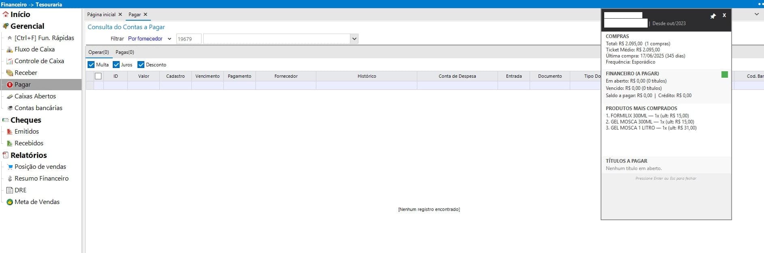
Task: Open the supplier name combo box arrow
Action: 354,39
